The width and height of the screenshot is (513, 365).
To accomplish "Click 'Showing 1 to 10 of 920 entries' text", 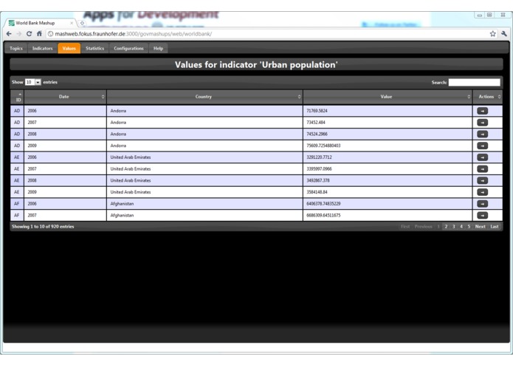I will coord(43,227).
